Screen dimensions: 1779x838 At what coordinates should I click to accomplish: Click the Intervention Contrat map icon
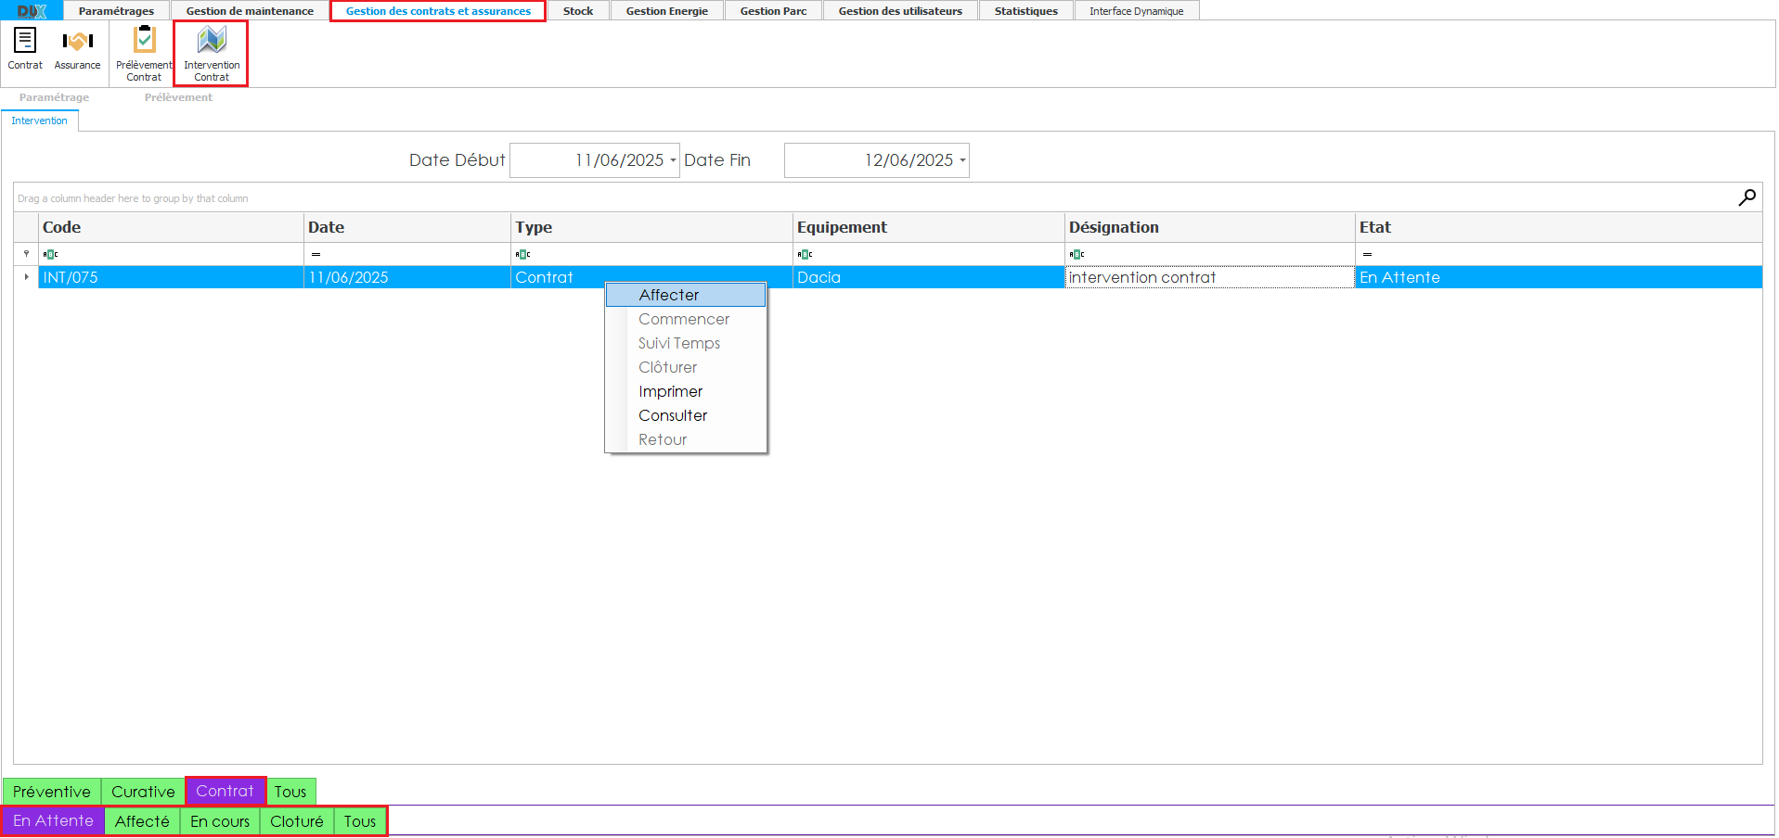[212, 41]
